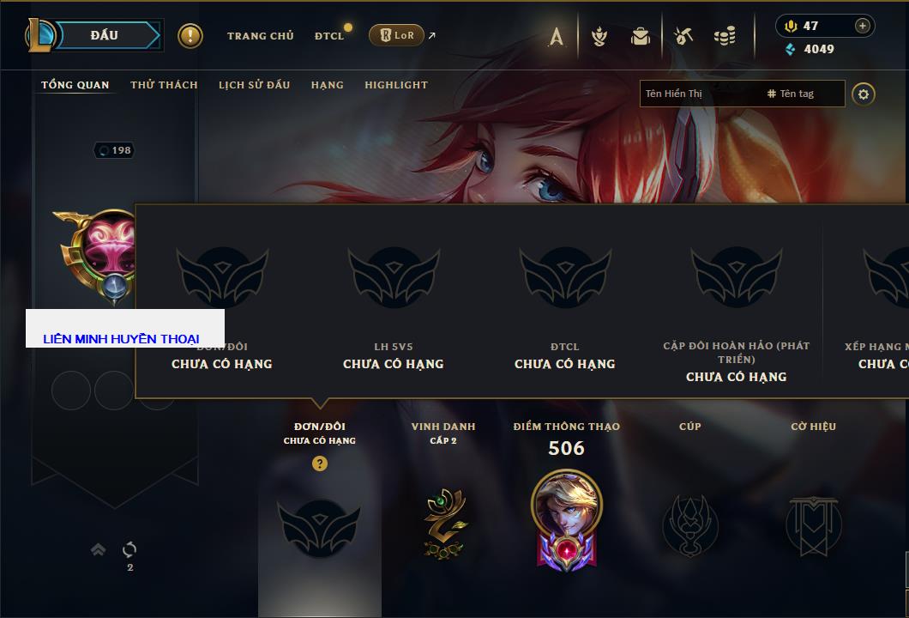The height and width of the screenshot is (618, 909).
Task: Click the question mark under ĐƠN/ĐÔI
Action: 319,463
